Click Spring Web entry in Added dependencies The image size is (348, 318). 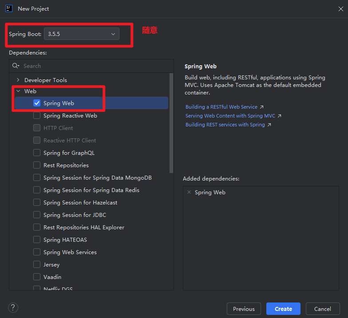pos(210,192)
